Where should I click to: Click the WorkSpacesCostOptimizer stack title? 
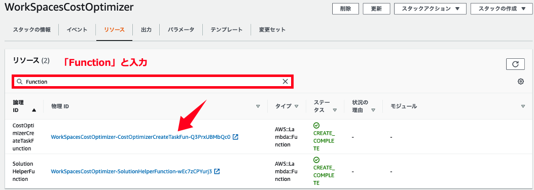pyautogui.click(x=69, y=8)
